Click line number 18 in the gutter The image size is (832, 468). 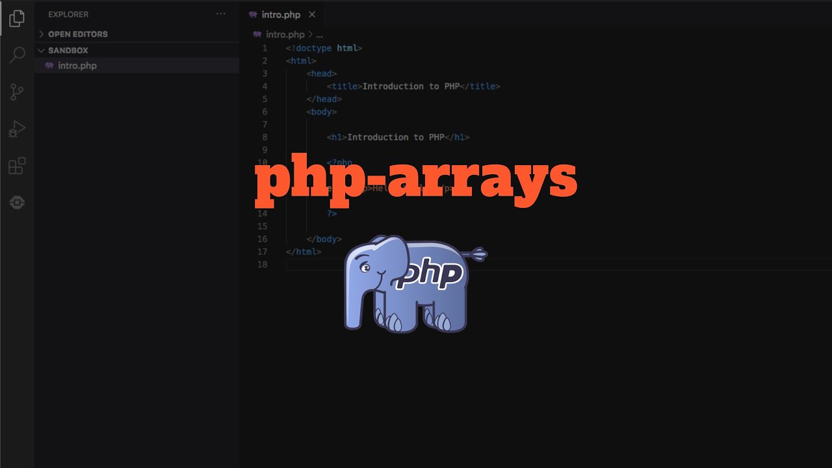(x=262, y=265)
